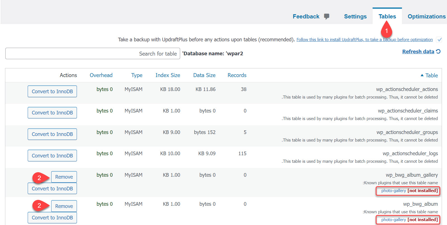
Task: Convert wp_actionscheduler_logs table to InnoDB
Action: (x=52, y=155)
